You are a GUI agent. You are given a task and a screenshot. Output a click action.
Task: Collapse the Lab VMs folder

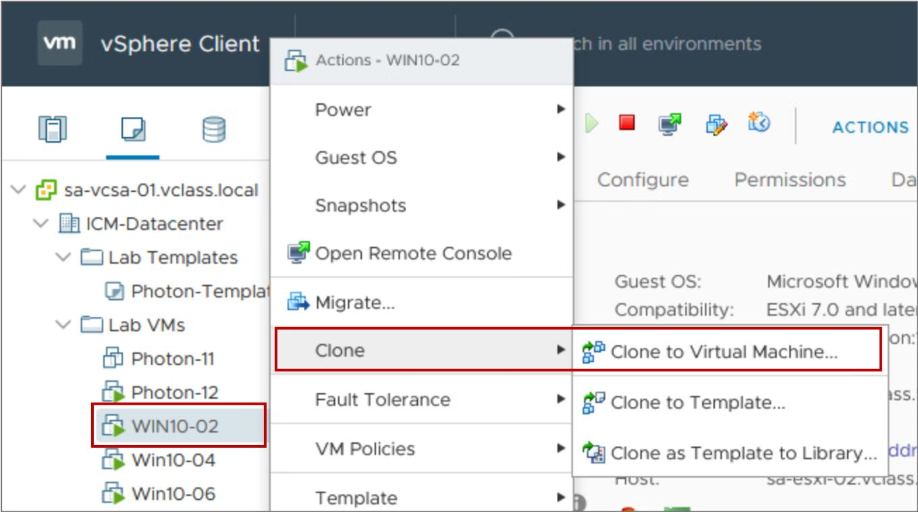63,325
